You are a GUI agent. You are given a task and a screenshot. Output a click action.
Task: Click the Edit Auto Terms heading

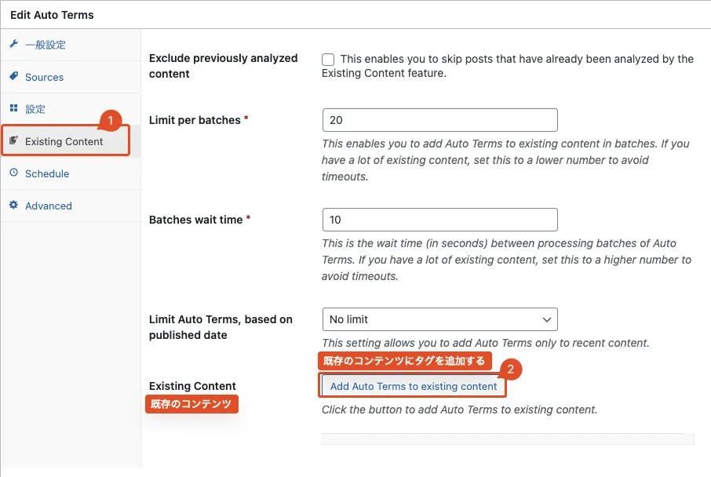(x=52, y=15)
